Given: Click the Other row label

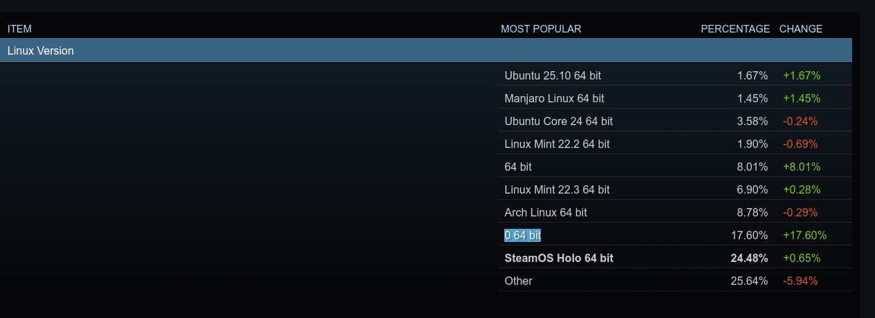Looking at the screenshot, I should coord(518,281).
